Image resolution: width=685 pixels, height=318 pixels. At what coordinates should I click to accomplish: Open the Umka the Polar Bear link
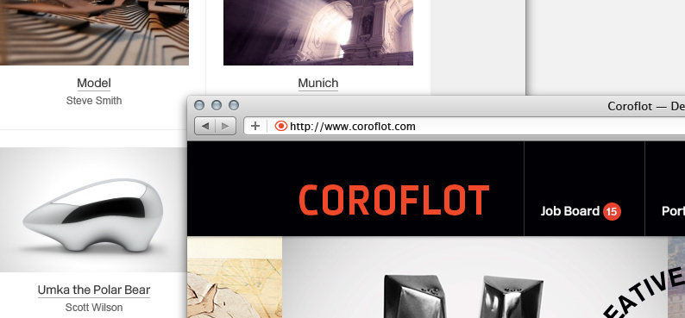click(94, 290)
